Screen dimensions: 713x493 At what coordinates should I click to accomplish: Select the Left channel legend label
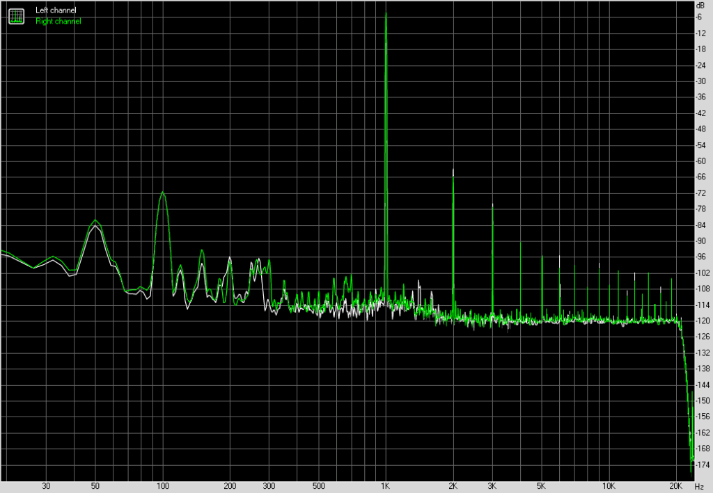tap(56, 10)
